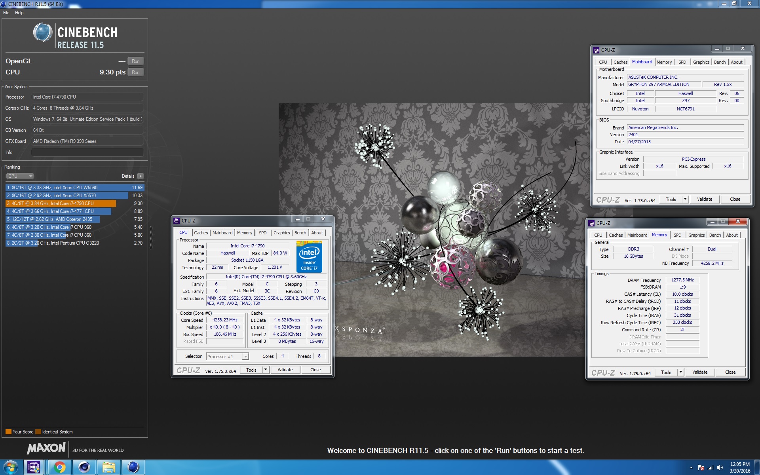This screenshot has height=475, width=760.
Task: Run the OpenGL benchmark
Action: click(x=136, y=61)
